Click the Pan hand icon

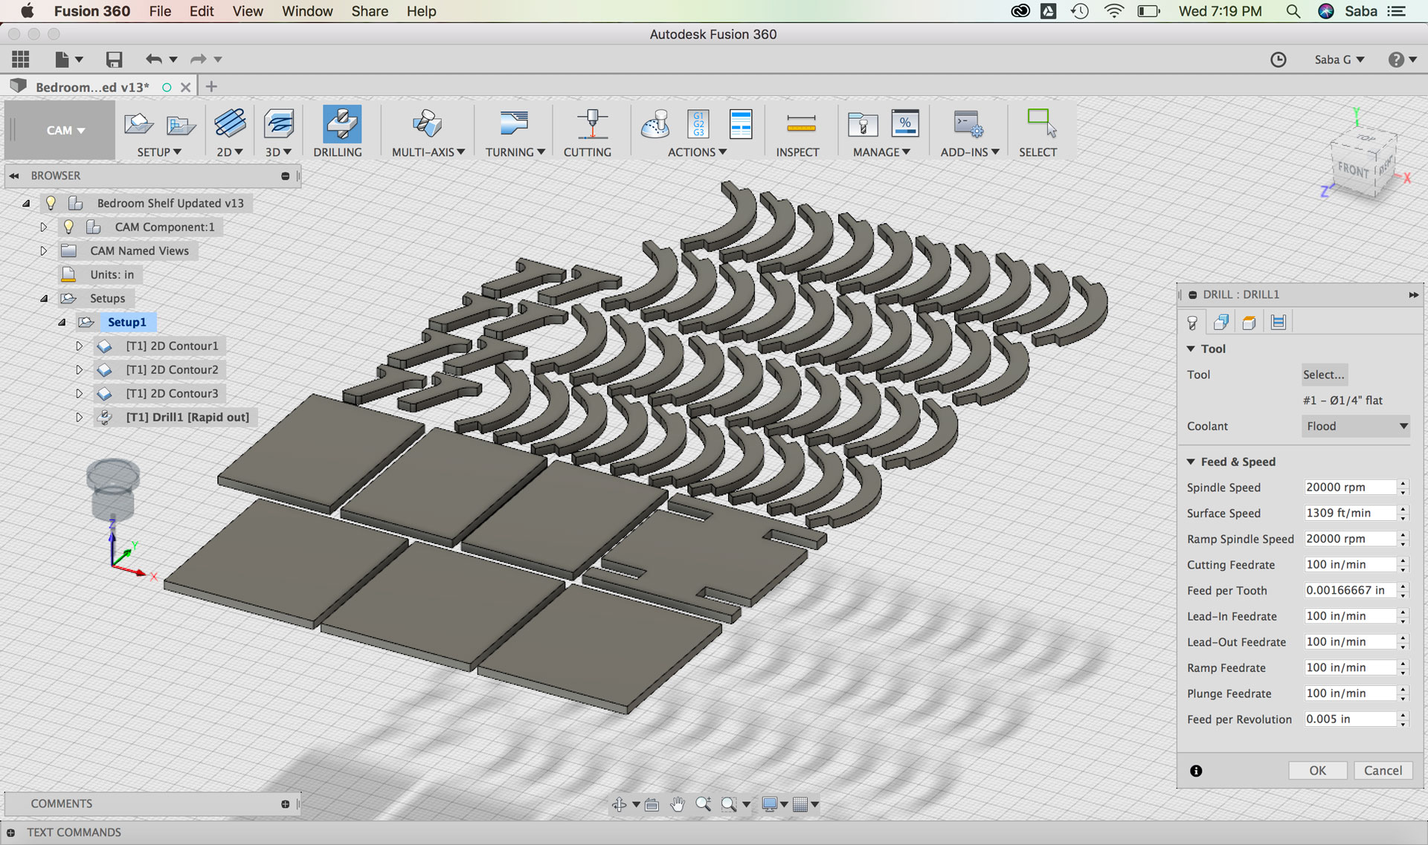(677, 804)
